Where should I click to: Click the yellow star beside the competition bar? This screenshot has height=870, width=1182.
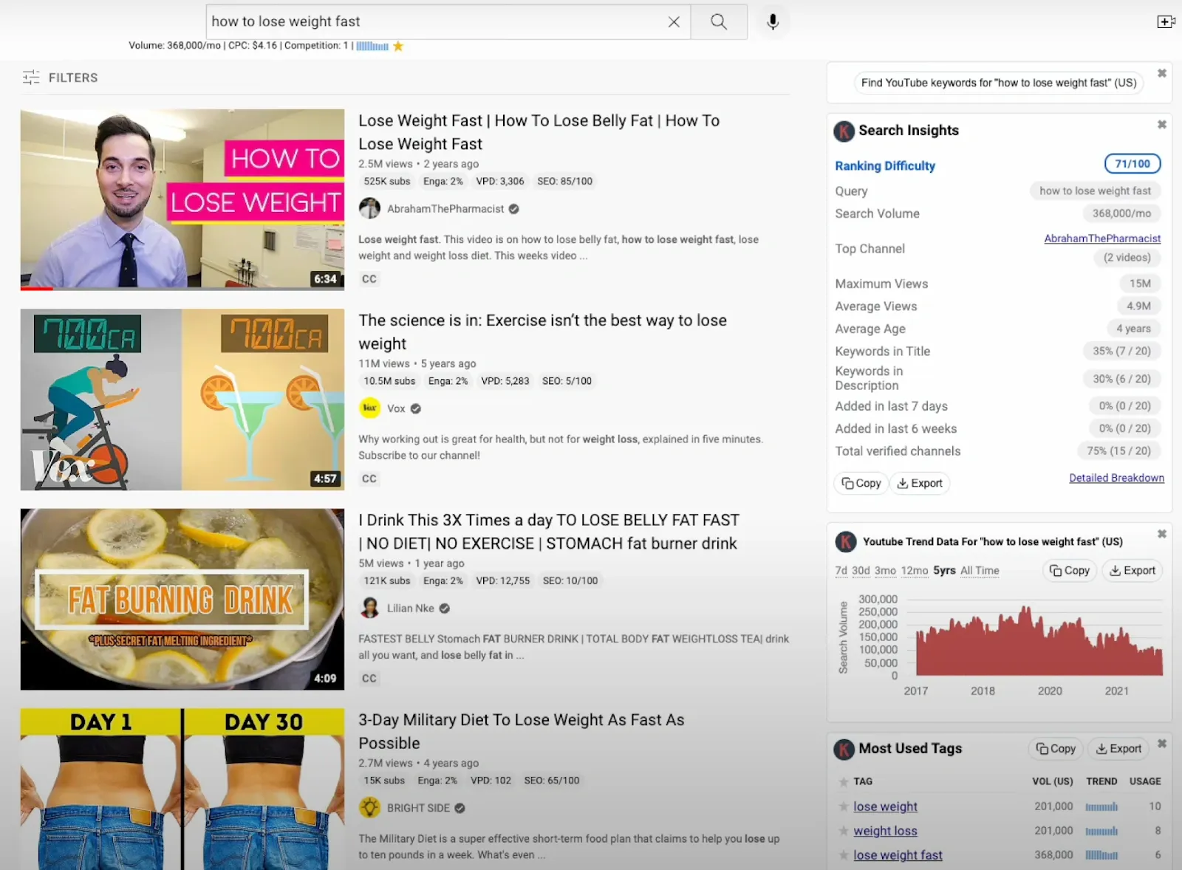point(397,46)
